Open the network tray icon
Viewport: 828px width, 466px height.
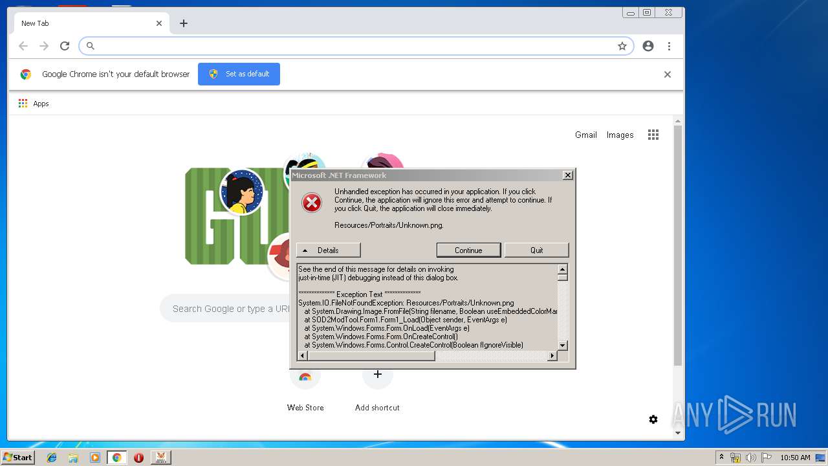pyautogui.click(x=735, y=458)
